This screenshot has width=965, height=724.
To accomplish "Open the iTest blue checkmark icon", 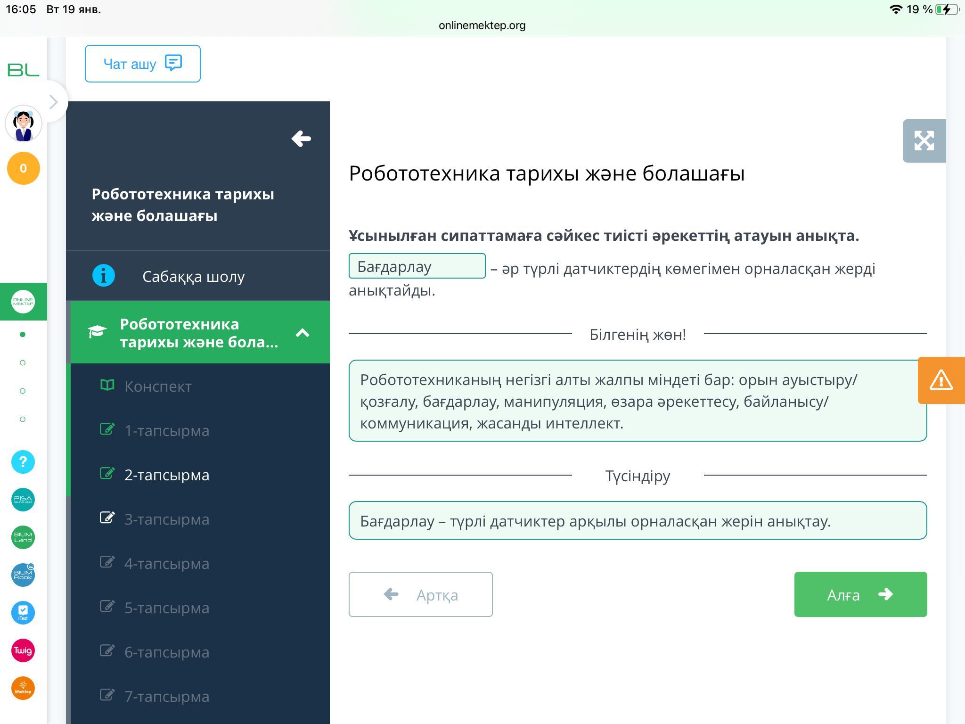I will click(x=23, y=613).
